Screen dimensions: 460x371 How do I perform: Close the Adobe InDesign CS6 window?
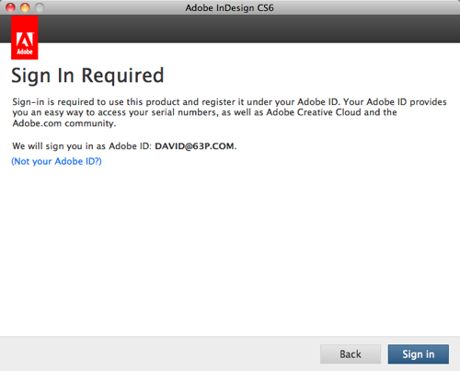[x=10, y=7]
